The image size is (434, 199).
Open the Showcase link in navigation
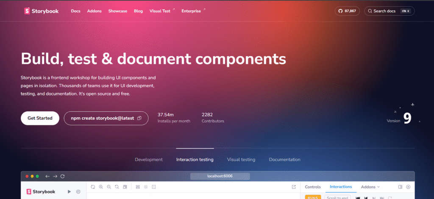[117, 11]
